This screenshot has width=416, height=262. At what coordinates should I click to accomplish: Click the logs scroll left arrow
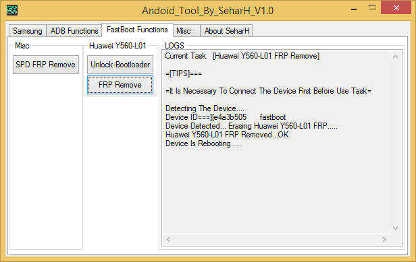pyautogui.click(x=168, y=240)
